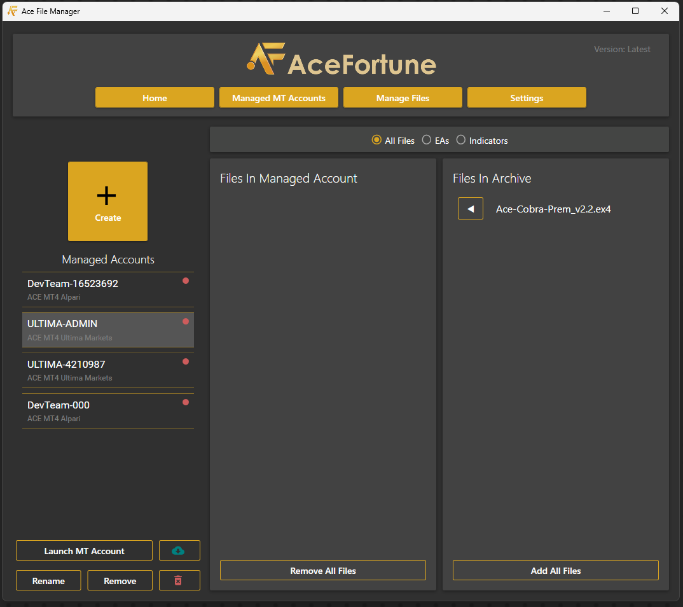Click the red status dot for ULTIMA-4210987
The height and width of the screenshot is (607, 683).
186,361
